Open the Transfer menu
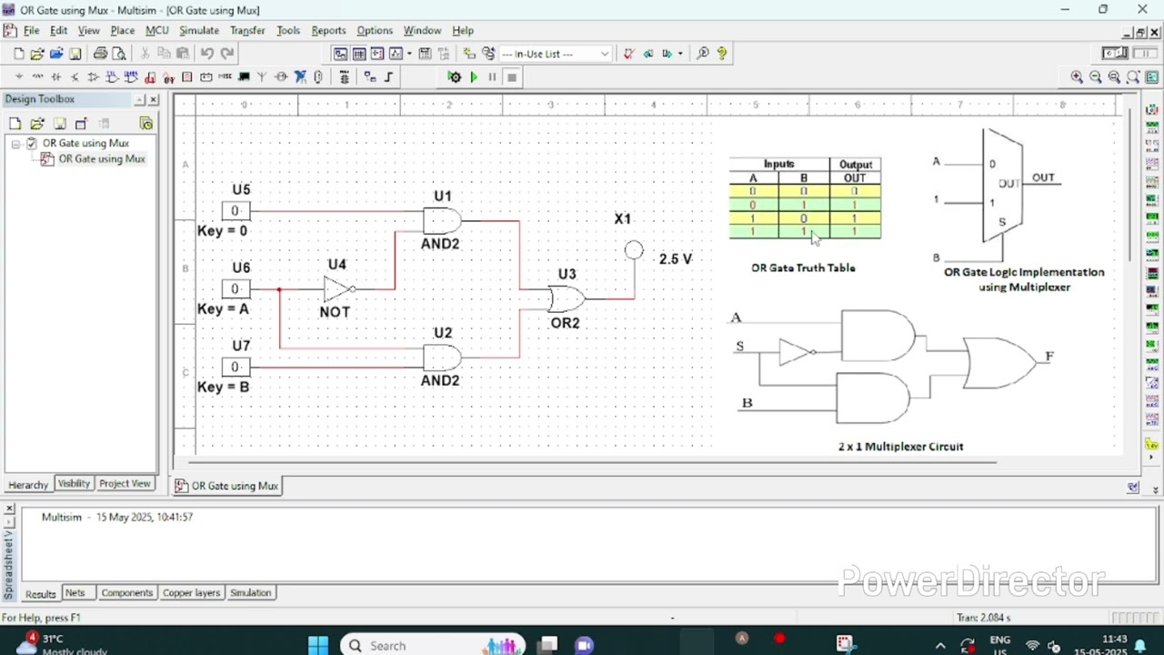 point(246,30)
